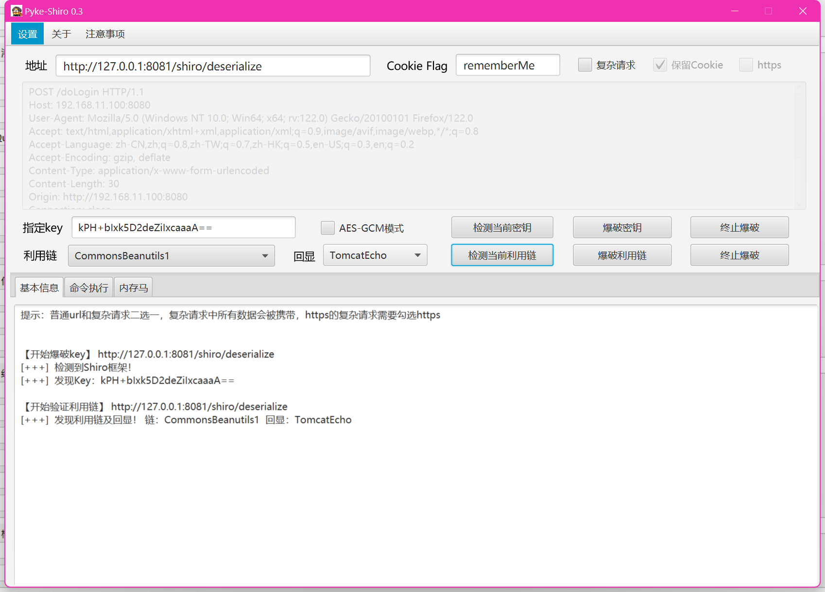Viewport: 825px width, 592px height.
Task: Switch to the 内存马 tab
Action: (134, 288)
